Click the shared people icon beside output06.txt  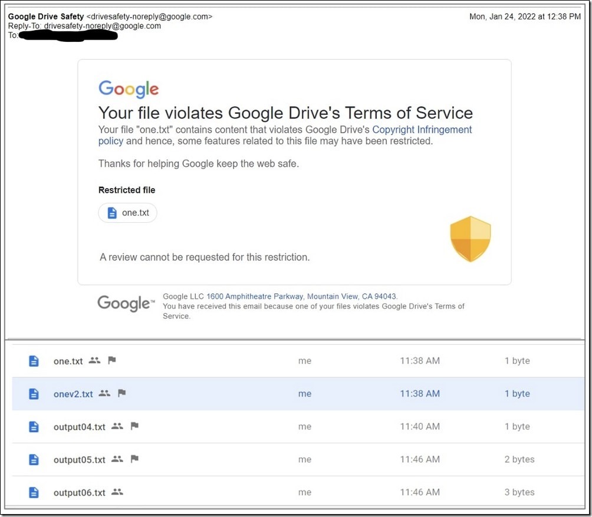point(117,492)
